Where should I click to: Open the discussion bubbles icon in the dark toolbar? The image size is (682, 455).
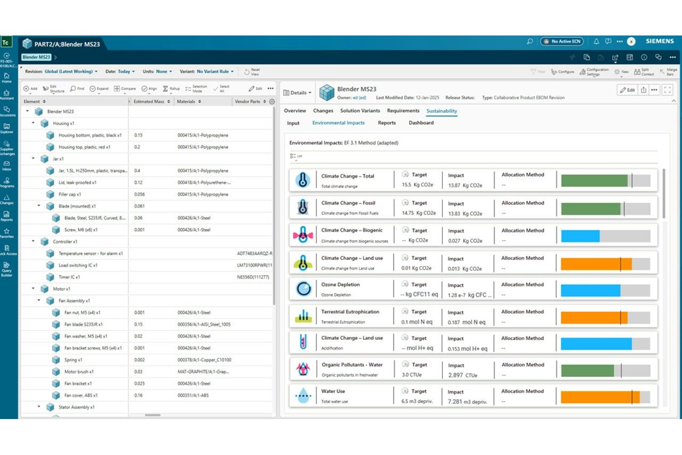point(658,57)
